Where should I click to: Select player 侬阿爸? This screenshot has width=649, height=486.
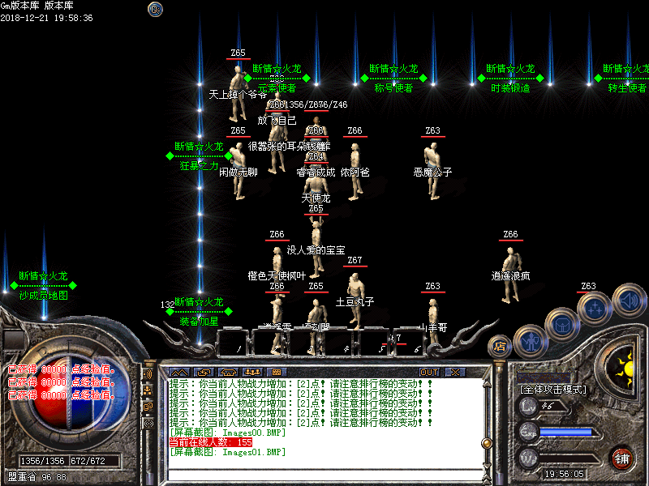(355, 170)
